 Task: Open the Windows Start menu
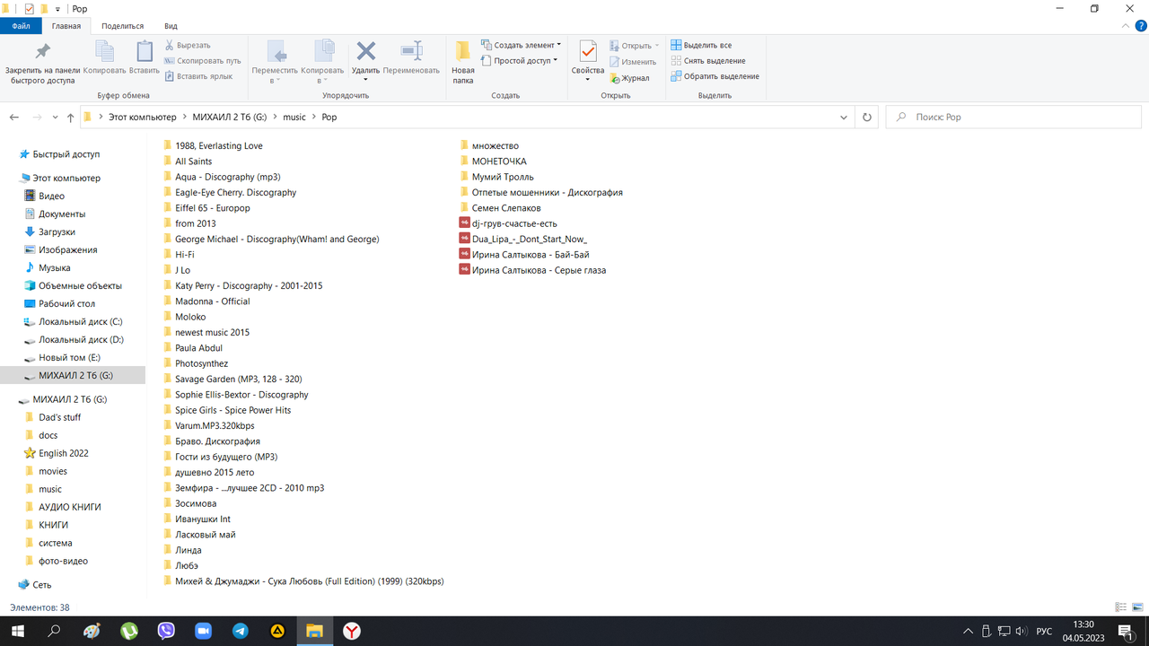coord(16,631)
